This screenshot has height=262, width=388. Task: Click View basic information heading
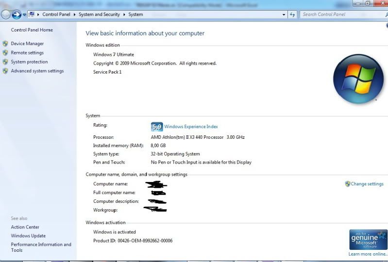[145, 33]
